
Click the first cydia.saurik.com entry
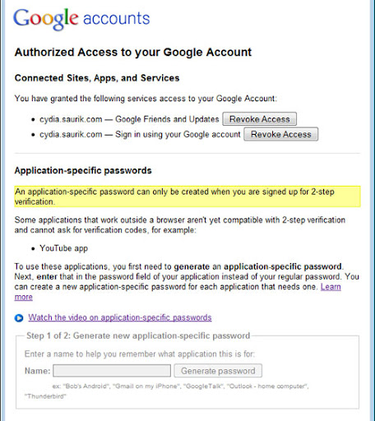[x=129, y=119]
